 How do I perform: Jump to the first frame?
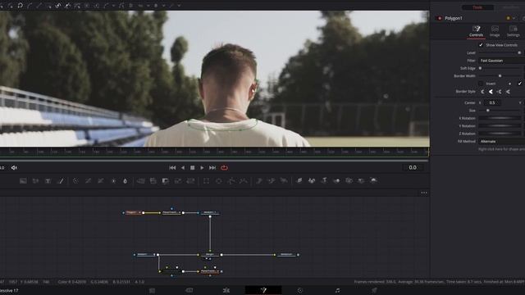(x=172, y=167)
